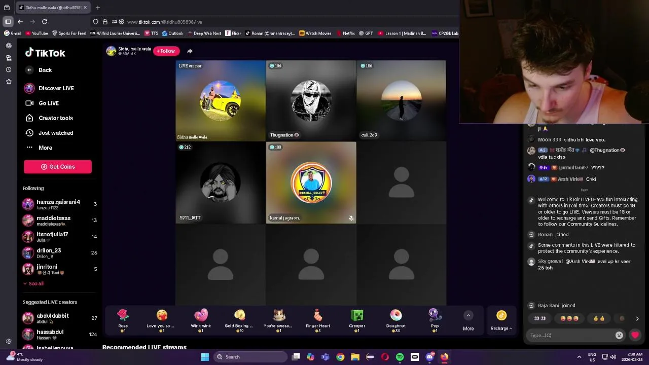This screenshot has height=365, width=649.
Task: Select cali.2o9 guest tile
Action: 401,101
